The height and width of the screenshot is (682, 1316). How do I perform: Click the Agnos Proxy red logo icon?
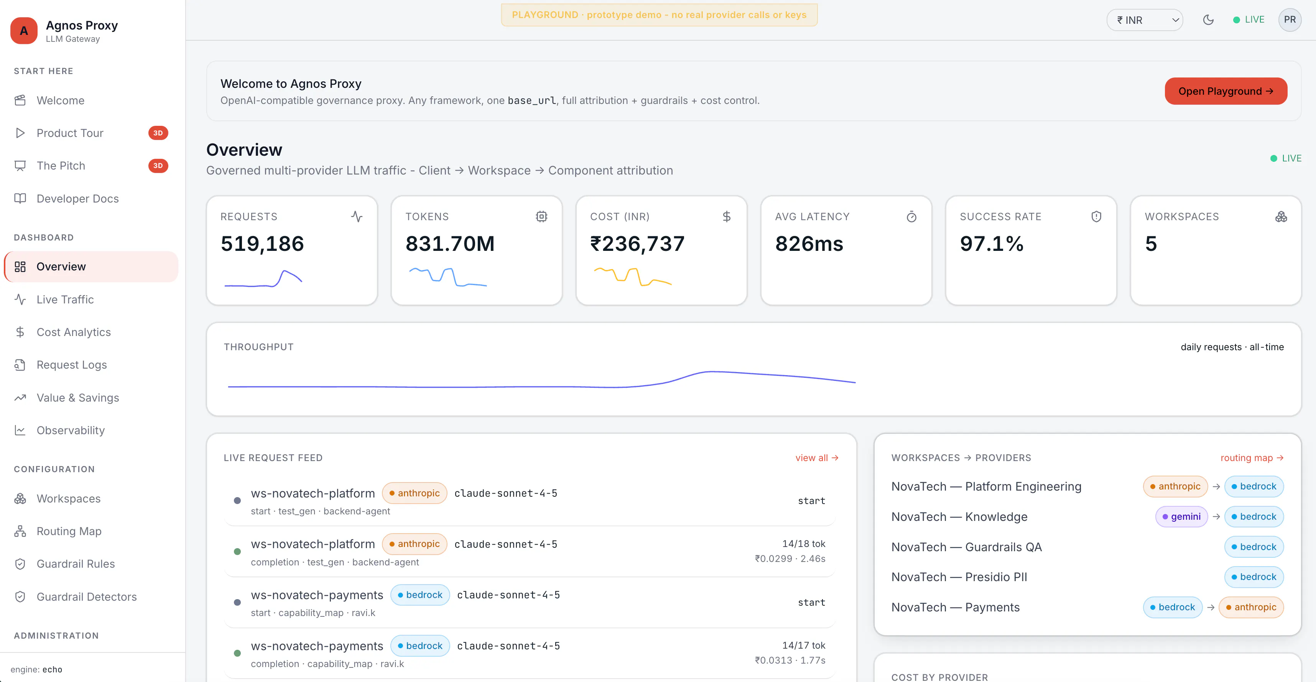pyautogui.click(x=23, y=31)
